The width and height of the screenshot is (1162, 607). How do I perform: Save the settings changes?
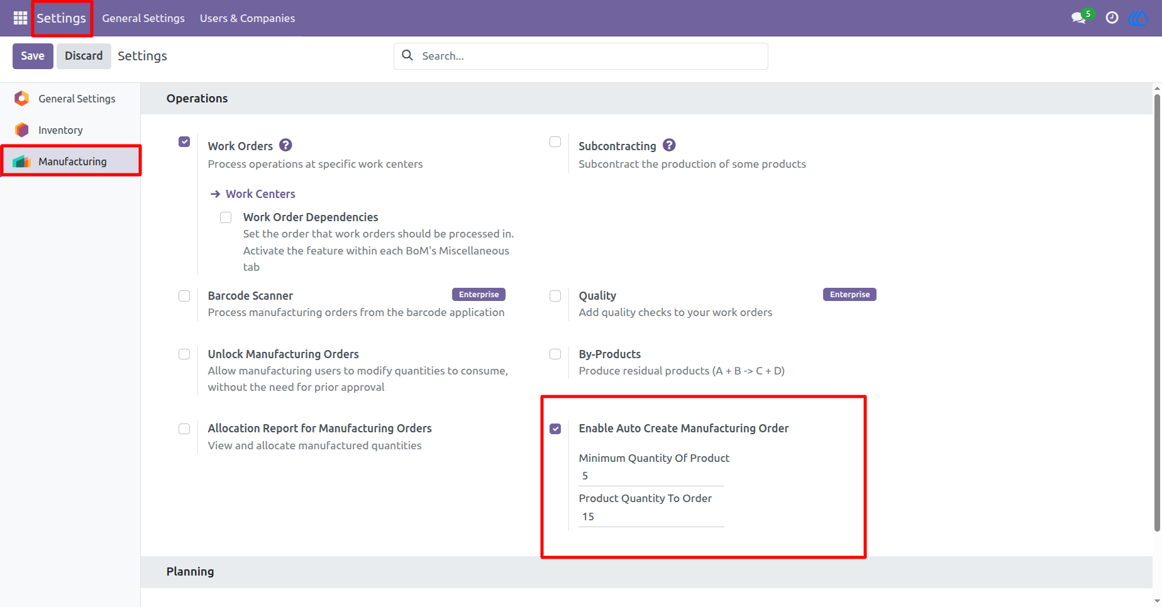[33, 56]
